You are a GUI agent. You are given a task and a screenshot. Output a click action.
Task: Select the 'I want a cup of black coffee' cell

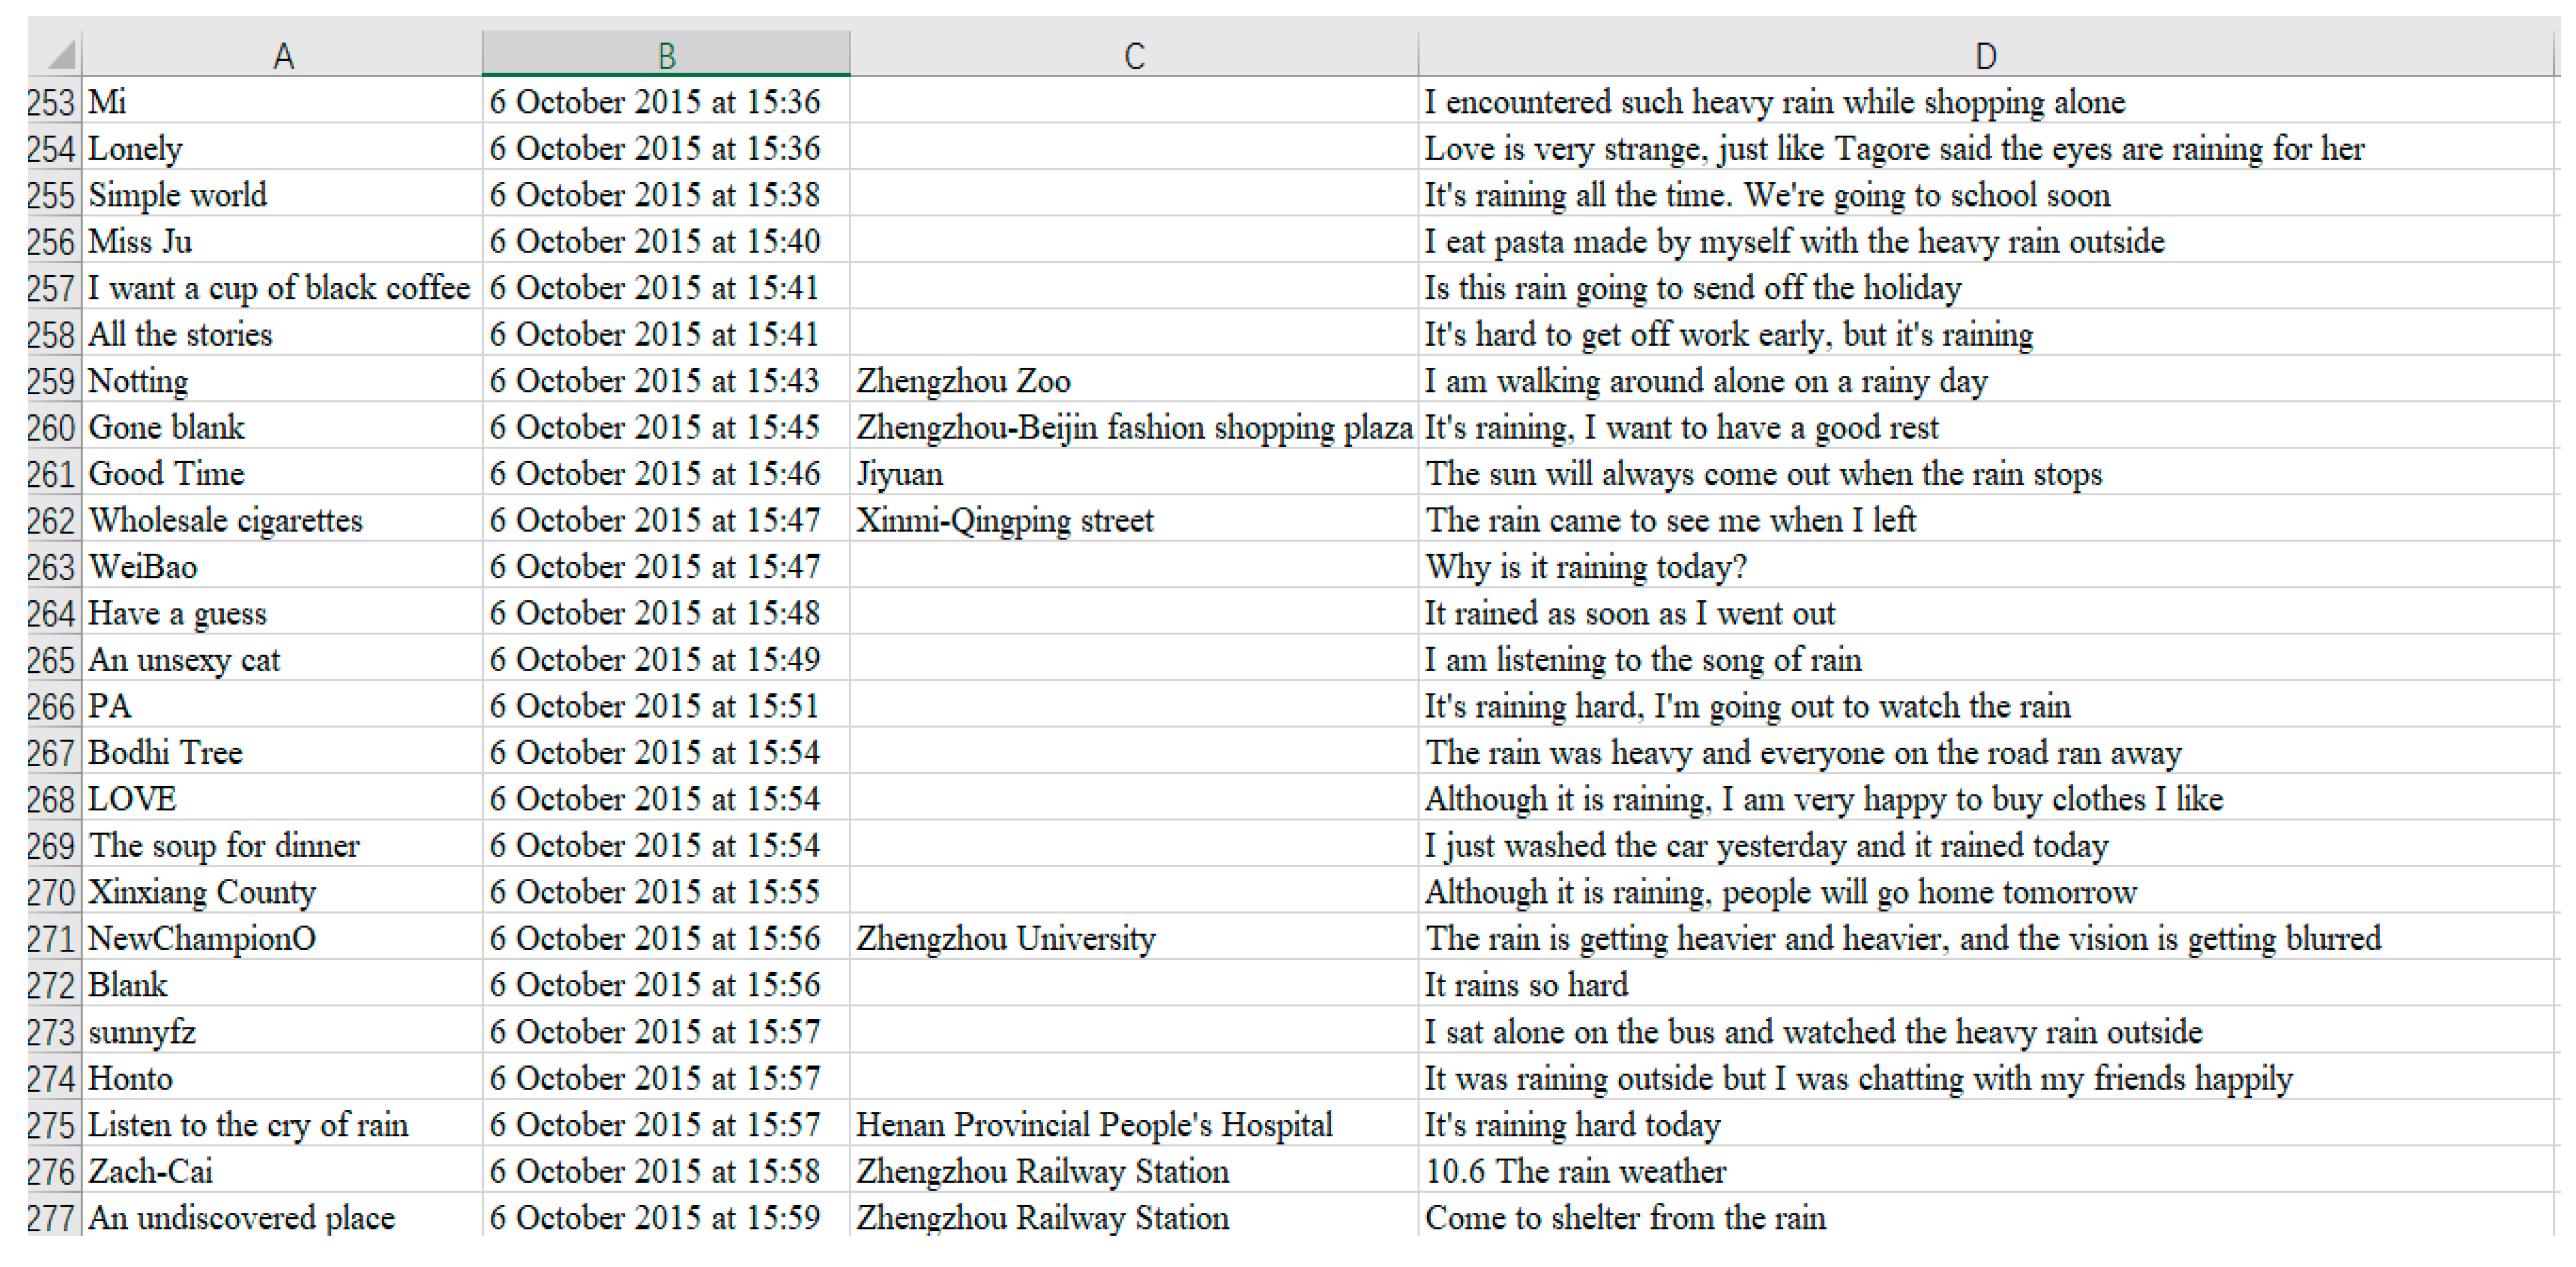tap(279, 288)
